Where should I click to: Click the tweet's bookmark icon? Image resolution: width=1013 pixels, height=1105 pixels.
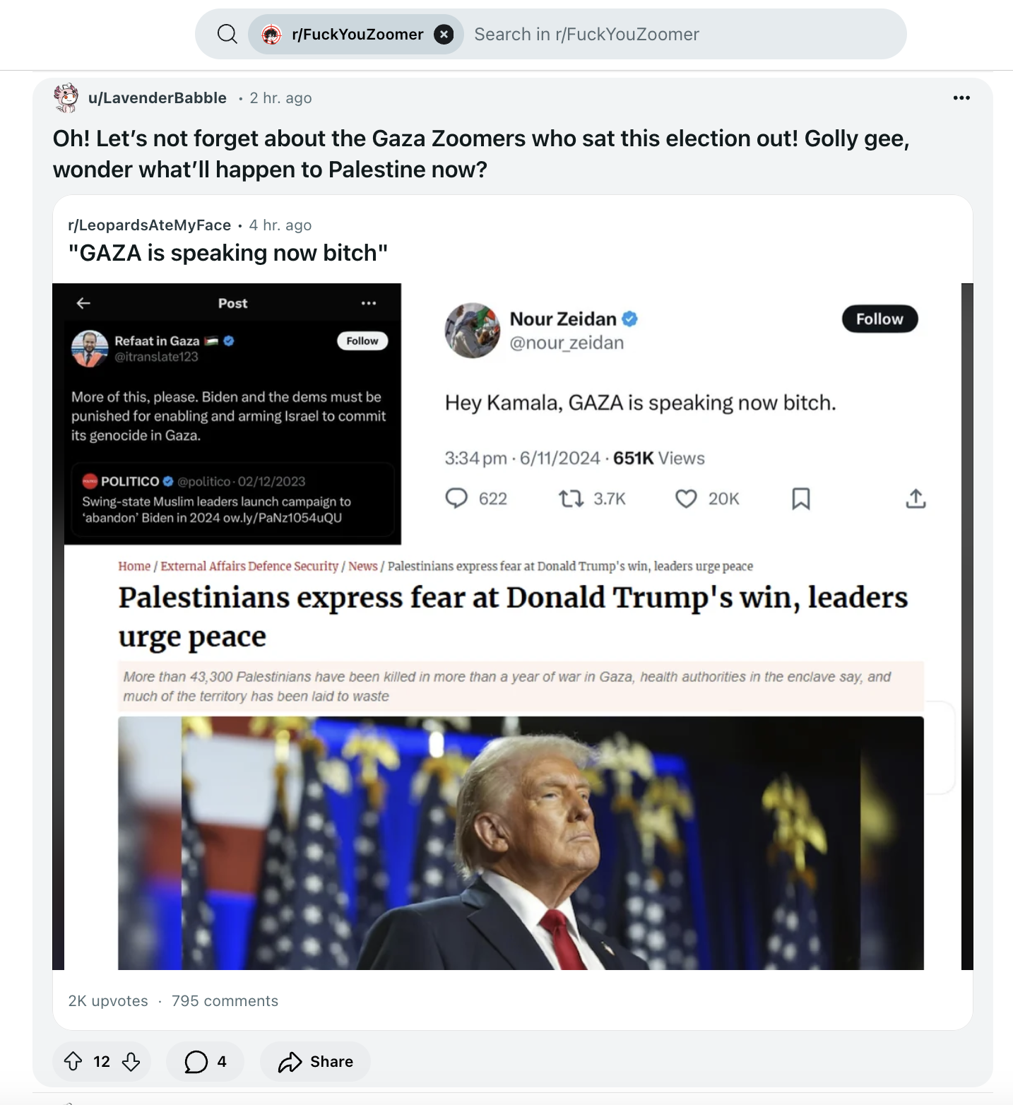coord(800,499)
